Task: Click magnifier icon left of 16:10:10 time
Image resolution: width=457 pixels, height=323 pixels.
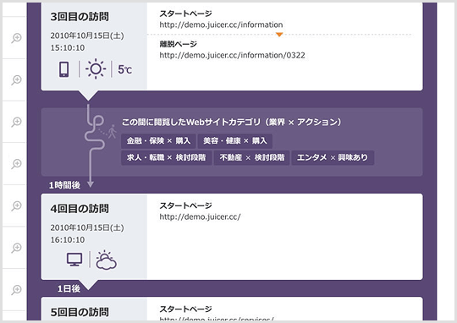Action: 17,248
